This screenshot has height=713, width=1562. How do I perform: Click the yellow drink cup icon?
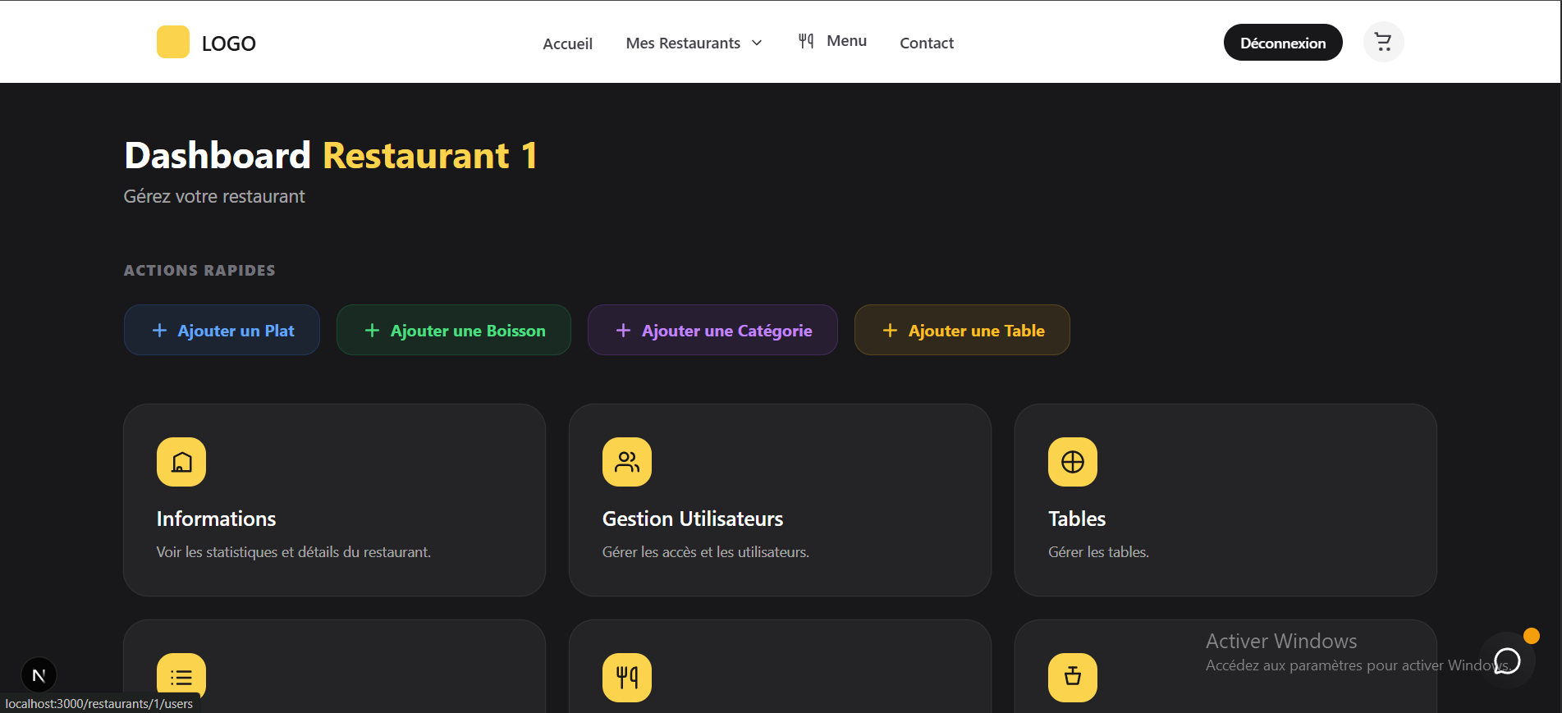coord(1072,677)
